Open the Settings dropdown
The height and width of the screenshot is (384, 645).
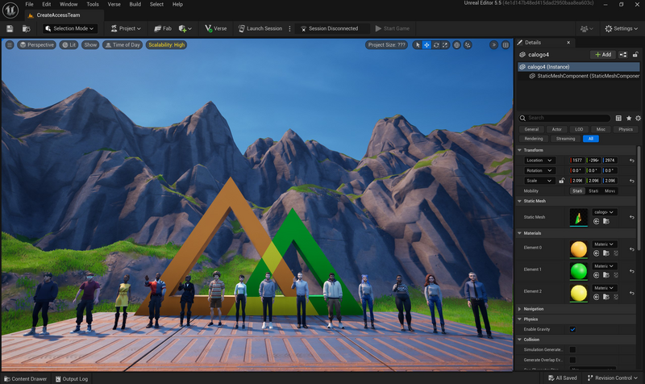click(x=621, y=28)
